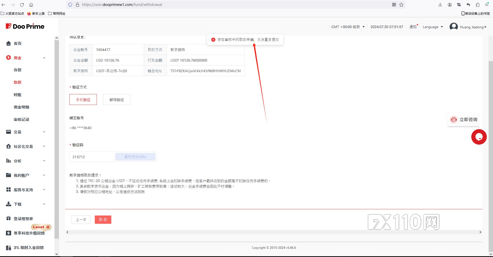Click the 通知 notification indicator
Image resolution: width=493 pixels, height=257 pixels.
pyautogui.click(x=413, y=27)
